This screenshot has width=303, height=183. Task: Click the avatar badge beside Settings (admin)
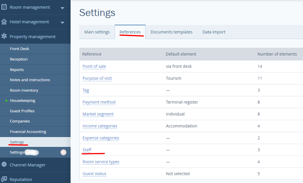pos(63,152)
